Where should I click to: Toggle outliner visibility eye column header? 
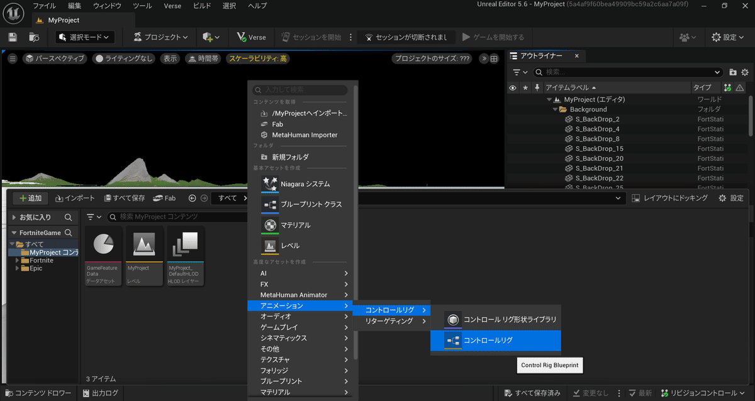513,87
